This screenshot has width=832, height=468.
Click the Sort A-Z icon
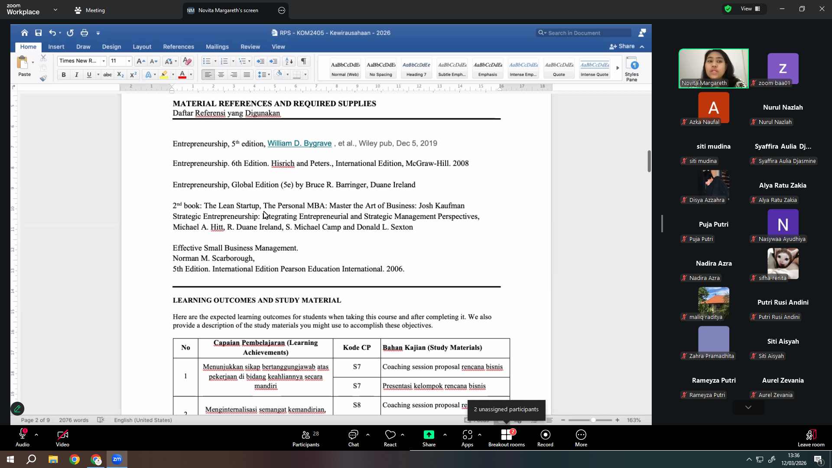(x=289, y=61)
